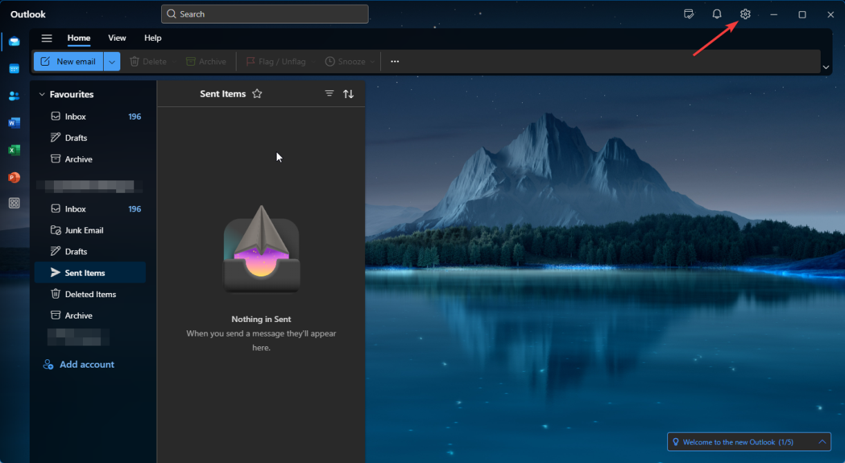Open Inbox under Favourites
This screenshot has width=845, height=463.
click(90, 117)
